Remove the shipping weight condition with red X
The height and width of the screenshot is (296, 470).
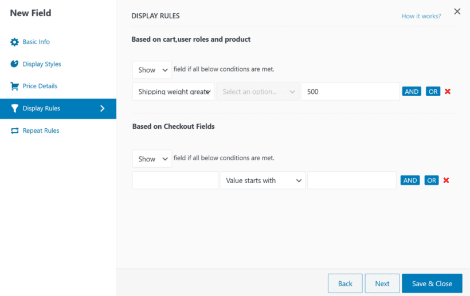[x=448, y=92]
